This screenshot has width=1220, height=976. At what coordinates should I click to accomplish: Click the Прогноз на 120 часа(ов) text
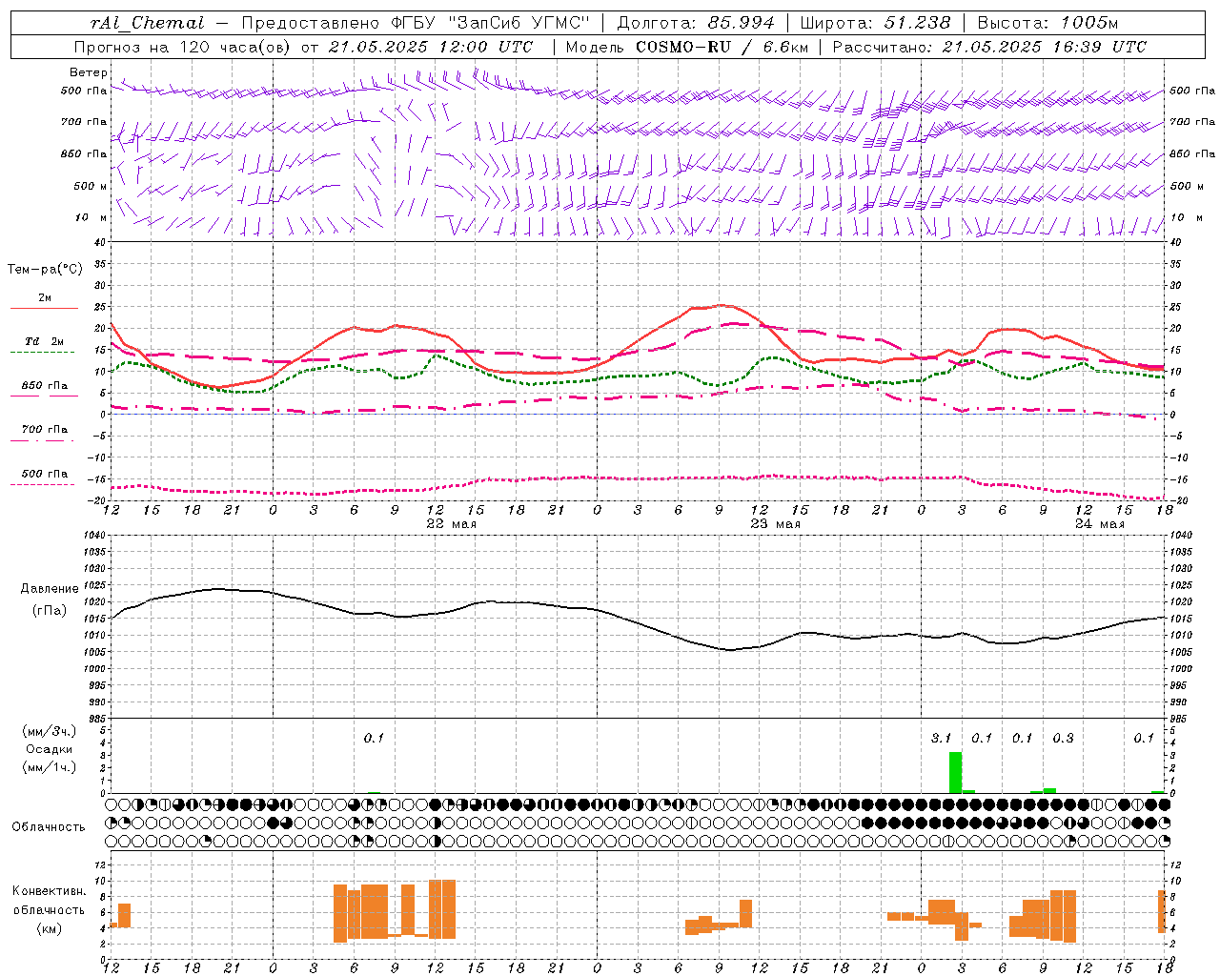(x=183, y=47)
